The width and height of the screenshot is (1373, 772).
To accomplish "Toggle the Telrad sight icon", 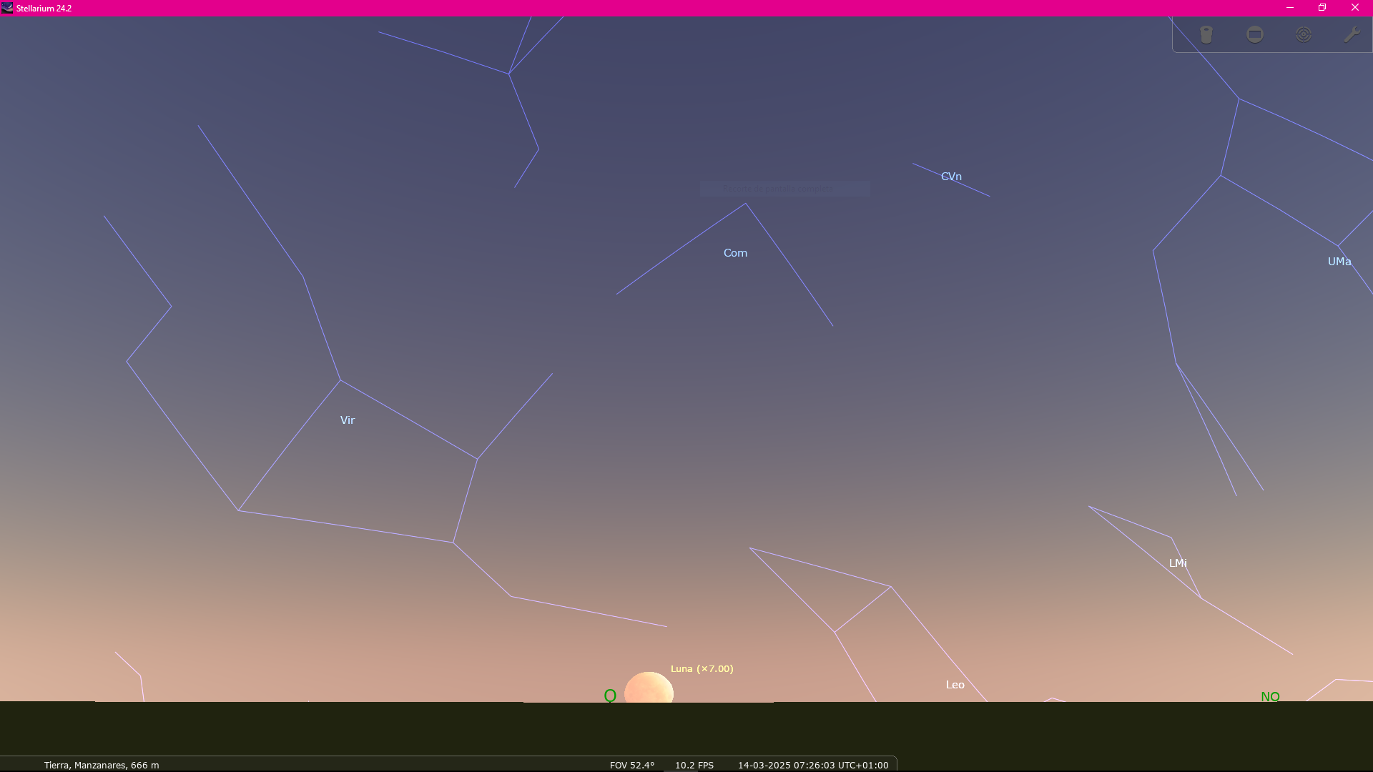I will (1304, 35).
